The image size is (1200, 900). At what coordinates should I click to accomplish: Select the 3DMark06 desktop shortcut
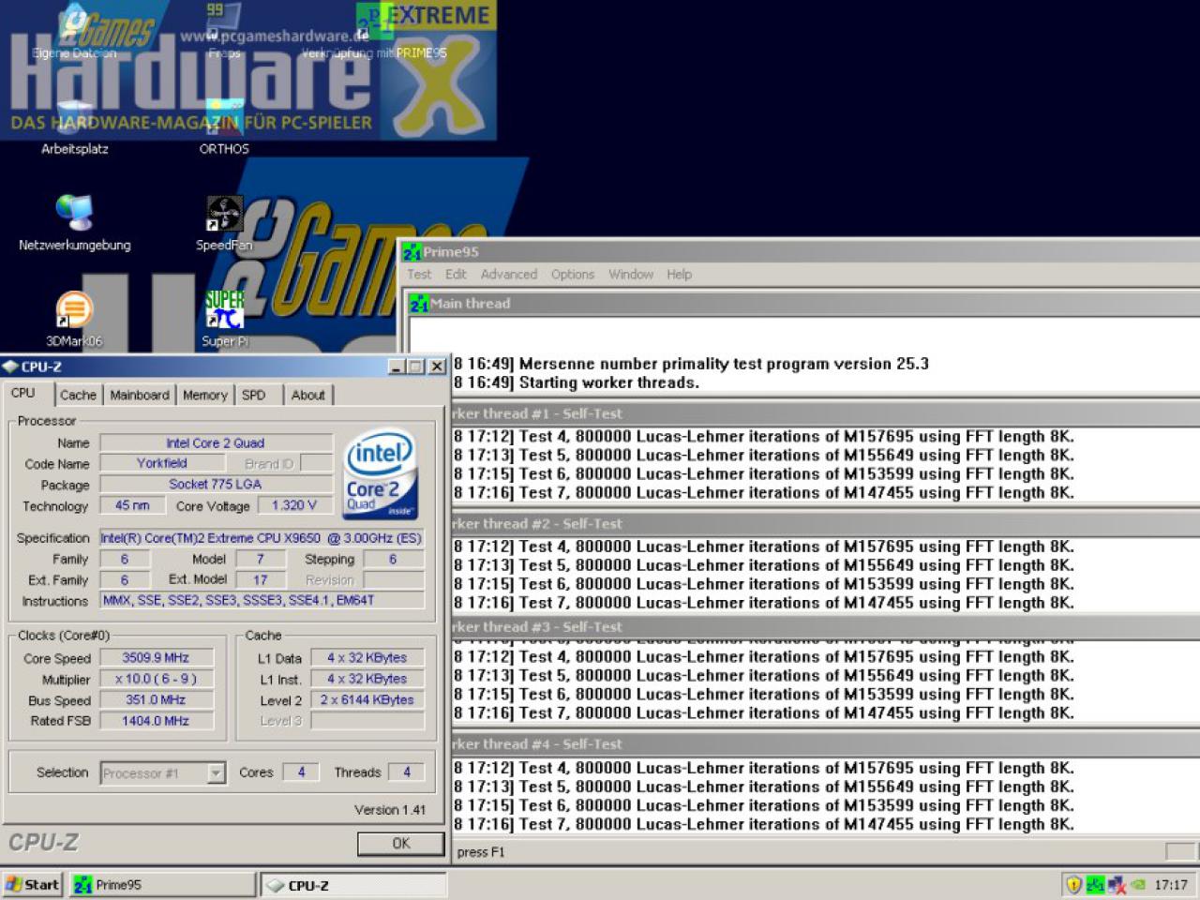74,320
